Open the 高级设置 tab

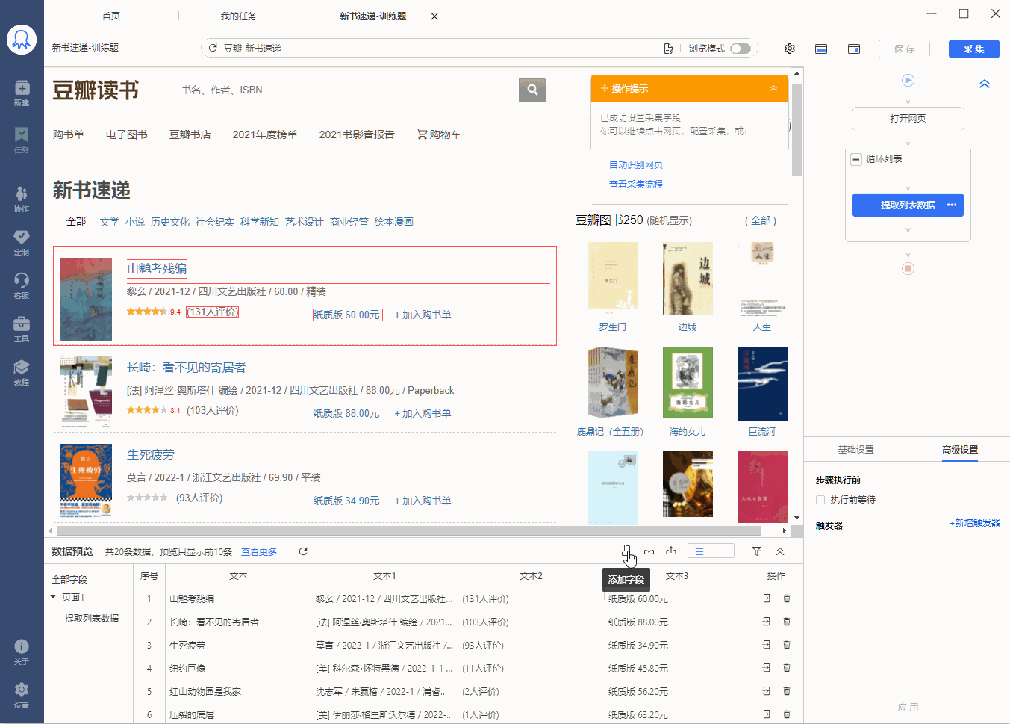[960, 450]
